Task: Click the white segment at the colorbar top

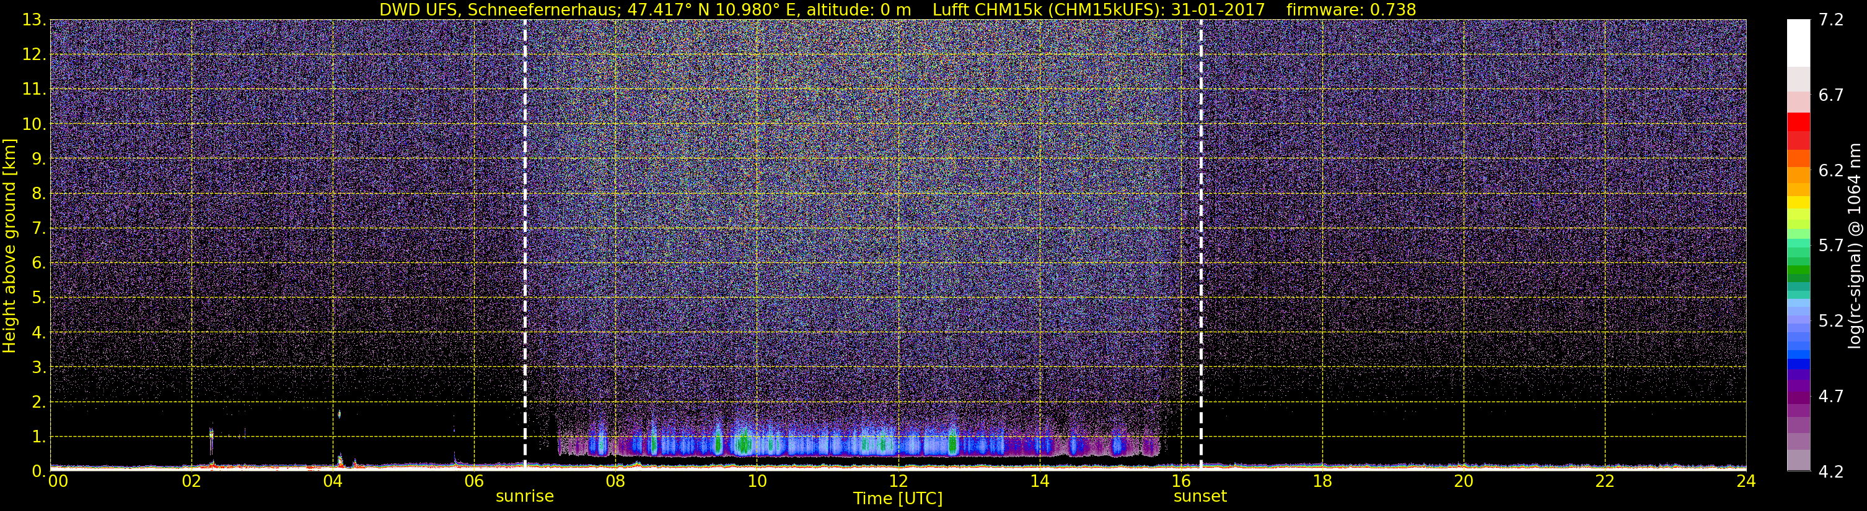Action: tap(1798, 43)
